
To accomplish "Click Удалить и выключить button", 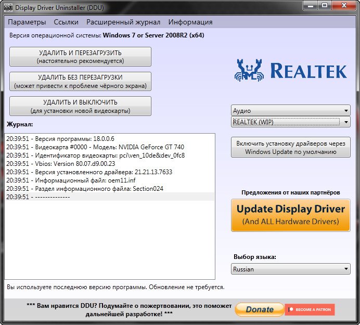I will coord(80,106).
